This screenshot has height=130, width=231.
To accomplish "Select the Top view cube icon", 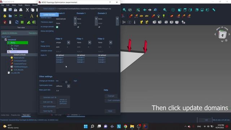I will (185, 10).
